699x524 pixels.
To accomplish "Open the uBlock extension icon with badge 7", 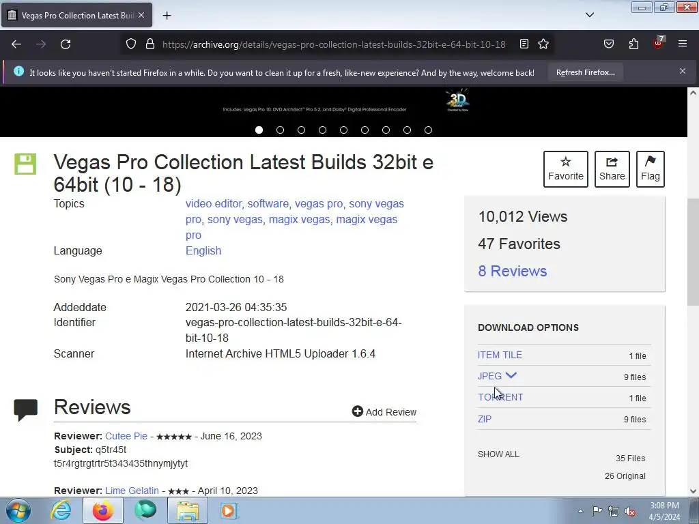I will (x=659, y=43).
